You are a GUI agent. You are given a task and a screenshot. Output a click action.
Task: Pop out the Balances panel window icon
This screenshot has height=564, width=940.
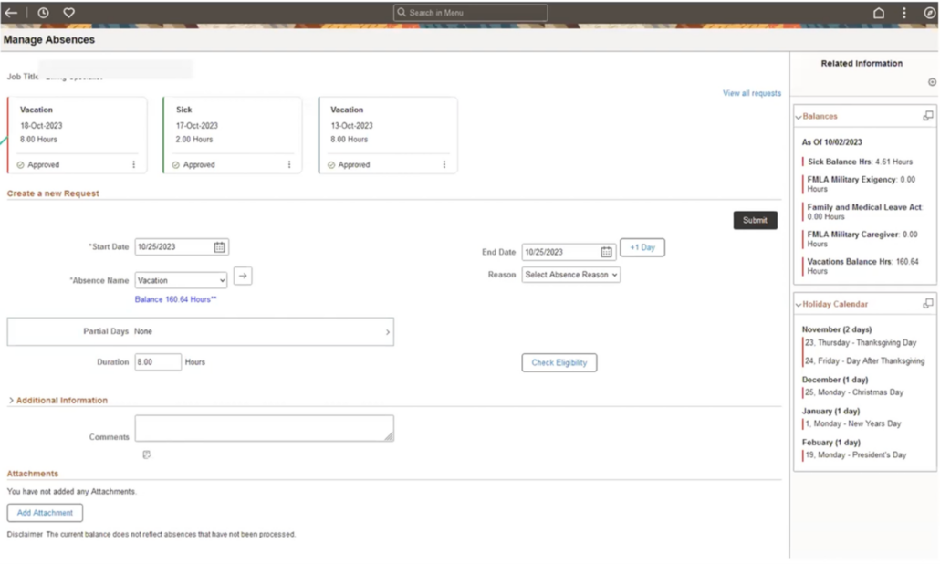pos(928,116)
